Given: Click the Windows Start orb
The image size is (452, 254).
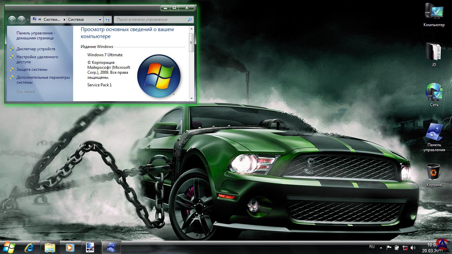Looking at the screenshot, I should 9,247.
